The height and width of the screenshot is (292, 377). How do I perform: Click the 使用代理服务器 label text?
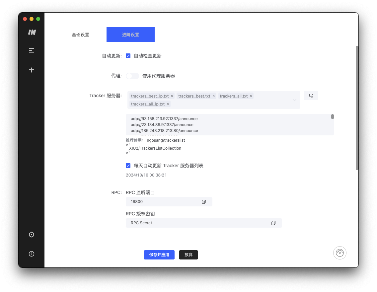158,76
